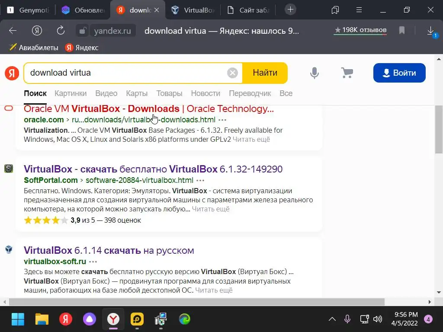Open the shopping cart icon
This screenshot has height=332, width=443.
(x=347, y=73)
